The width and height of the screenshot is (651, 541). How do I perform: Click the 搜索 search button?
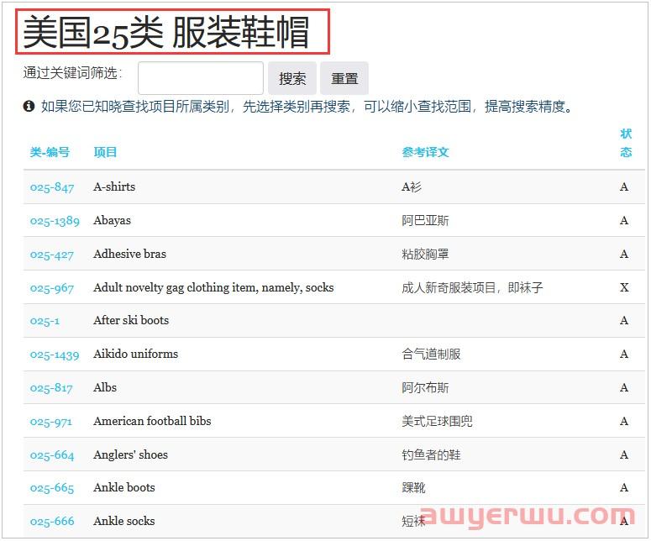pyautogui.click(x=292, y=78)
